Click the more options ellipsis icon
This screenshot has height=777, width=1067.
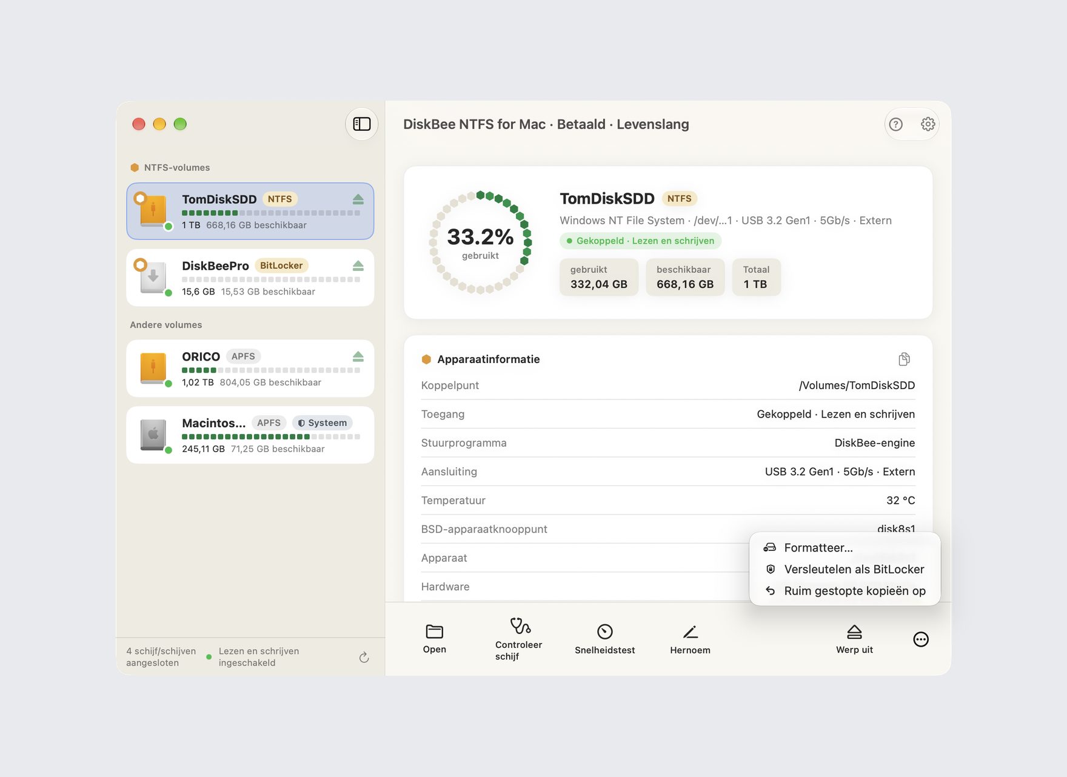pos(920,639)
